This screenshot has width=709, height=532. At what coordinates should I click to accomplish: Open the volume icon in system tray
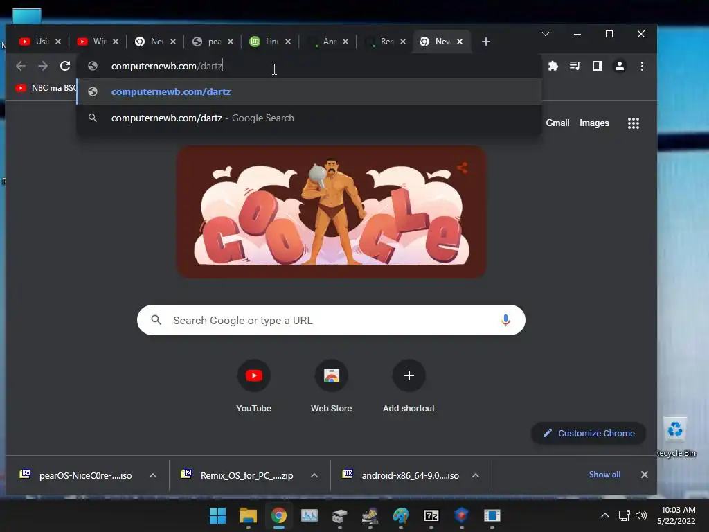click(641, 515)
